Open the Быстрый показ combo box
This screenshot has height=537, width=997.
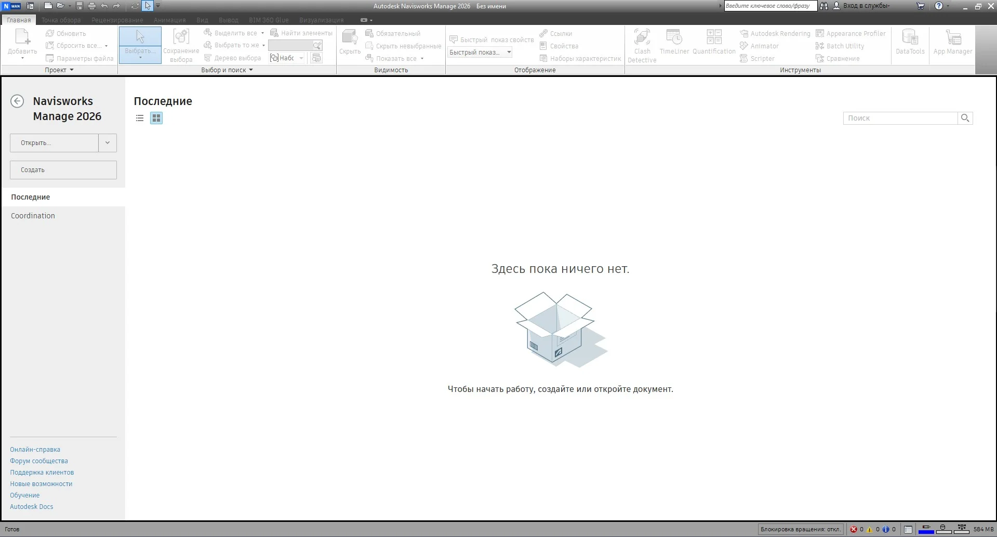(x=480, y=52)
